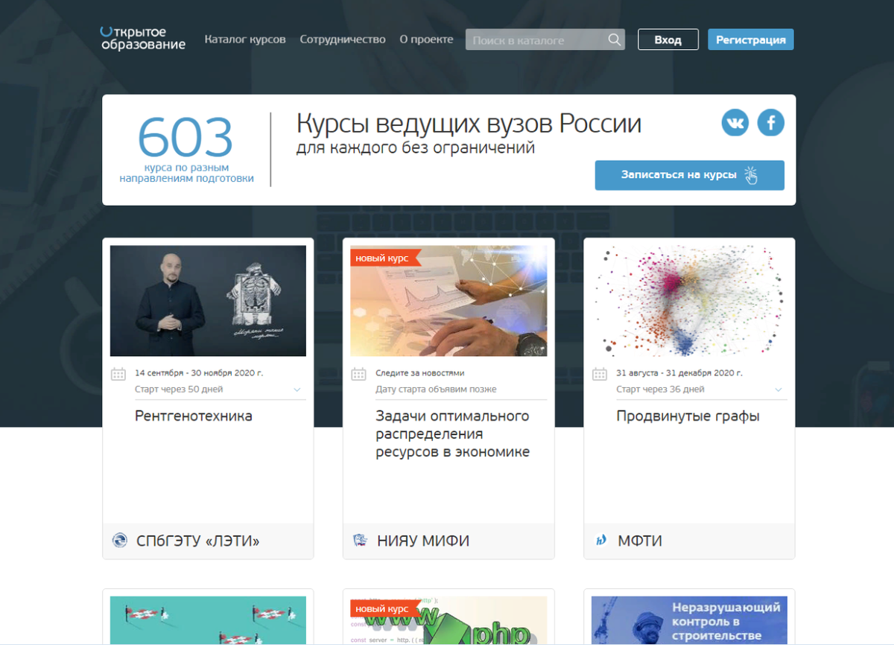This screenshot has height=645, width=894.
Task: Open the Facebook social page icon
Action: [x=770, y=123]
